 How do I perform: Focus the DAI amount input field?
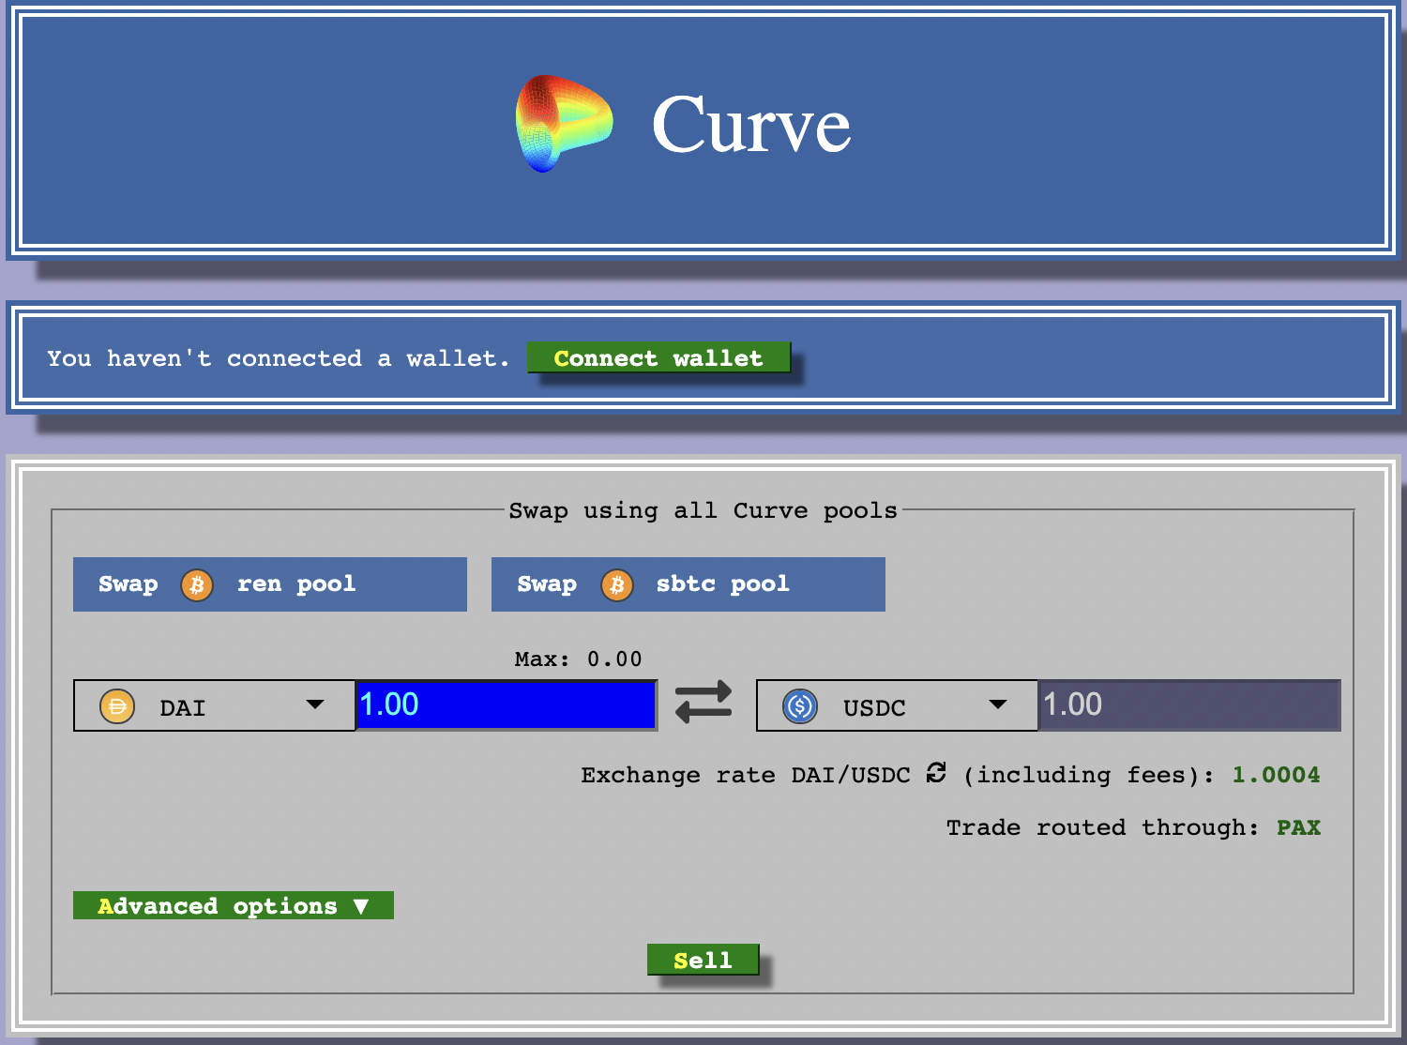click(x=507, y=705)
